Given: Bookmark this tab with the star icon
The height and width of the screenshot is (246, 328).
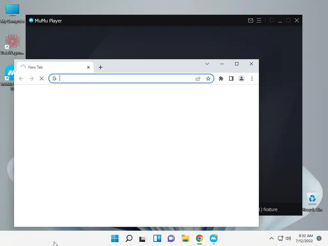Looking at the screenshot, I should (x=208, y=79).
